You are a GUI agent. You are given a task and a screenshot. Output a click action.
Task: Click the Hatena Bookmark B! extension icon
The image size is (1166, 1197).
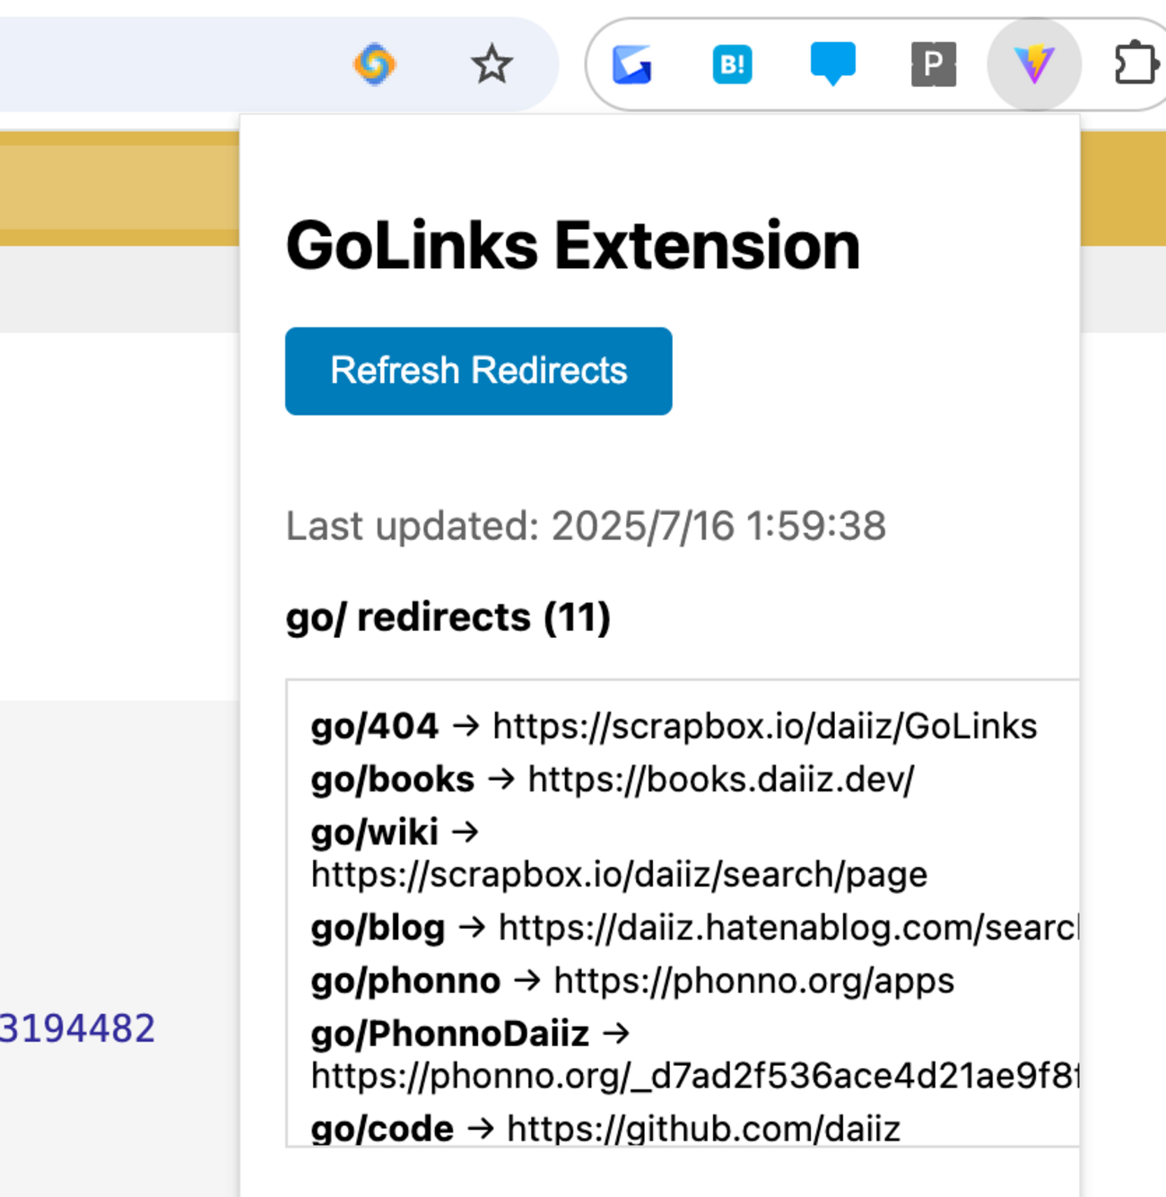click(x=731, y=64)
